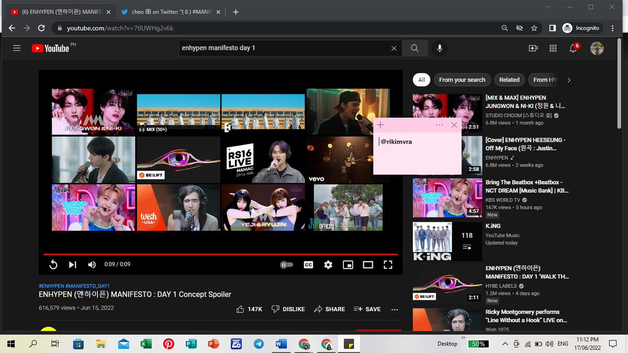Close the pink sticky note

pos(454,125)
